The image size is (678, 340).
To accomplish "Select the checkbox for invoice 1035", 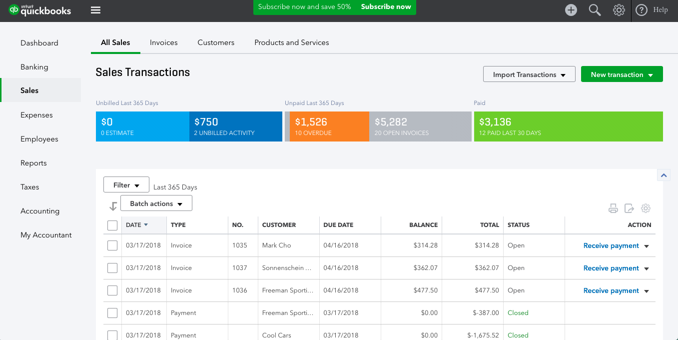I will click(112, 245).
